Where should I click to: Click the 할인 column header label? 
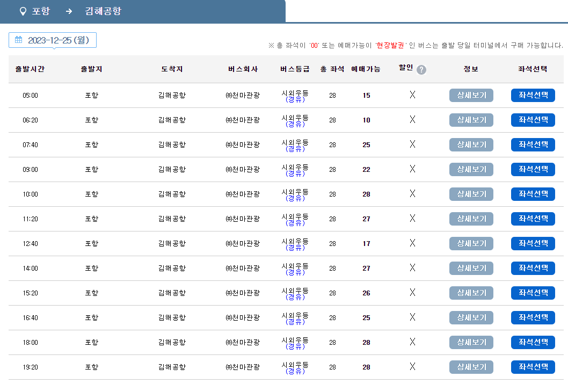tap(406, 67)
